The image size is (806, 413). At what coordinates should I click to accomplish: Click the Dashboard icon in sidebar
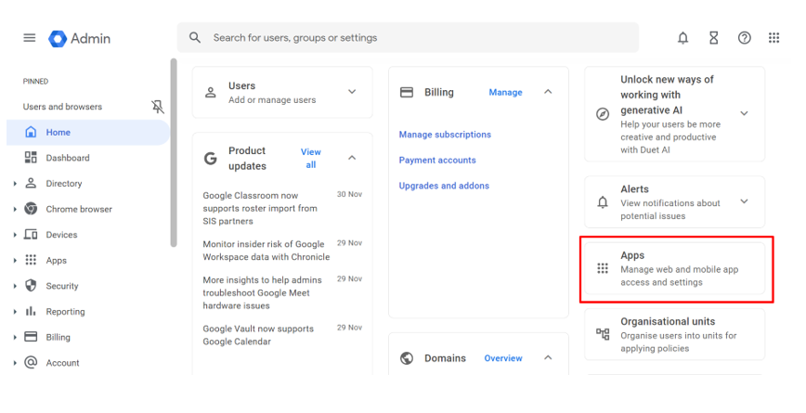click(31, 158)
